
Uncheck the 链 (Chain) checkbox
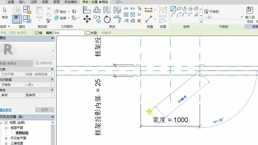point(37,33)
